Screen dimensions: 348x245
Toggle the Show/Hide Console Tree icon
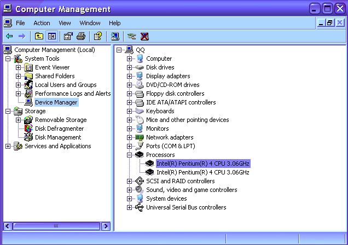(52, 36)
